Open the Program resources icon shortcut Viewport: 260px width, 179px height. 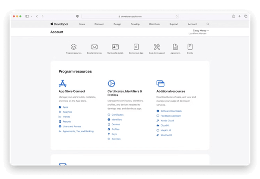(x=73, y=47)
